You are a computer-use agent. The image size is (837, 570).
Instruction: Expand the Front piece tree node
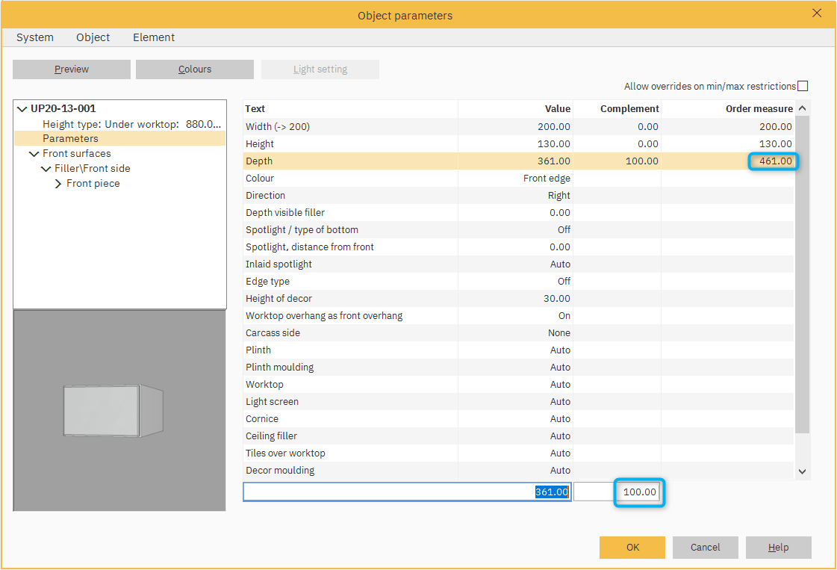click(58, 184)
